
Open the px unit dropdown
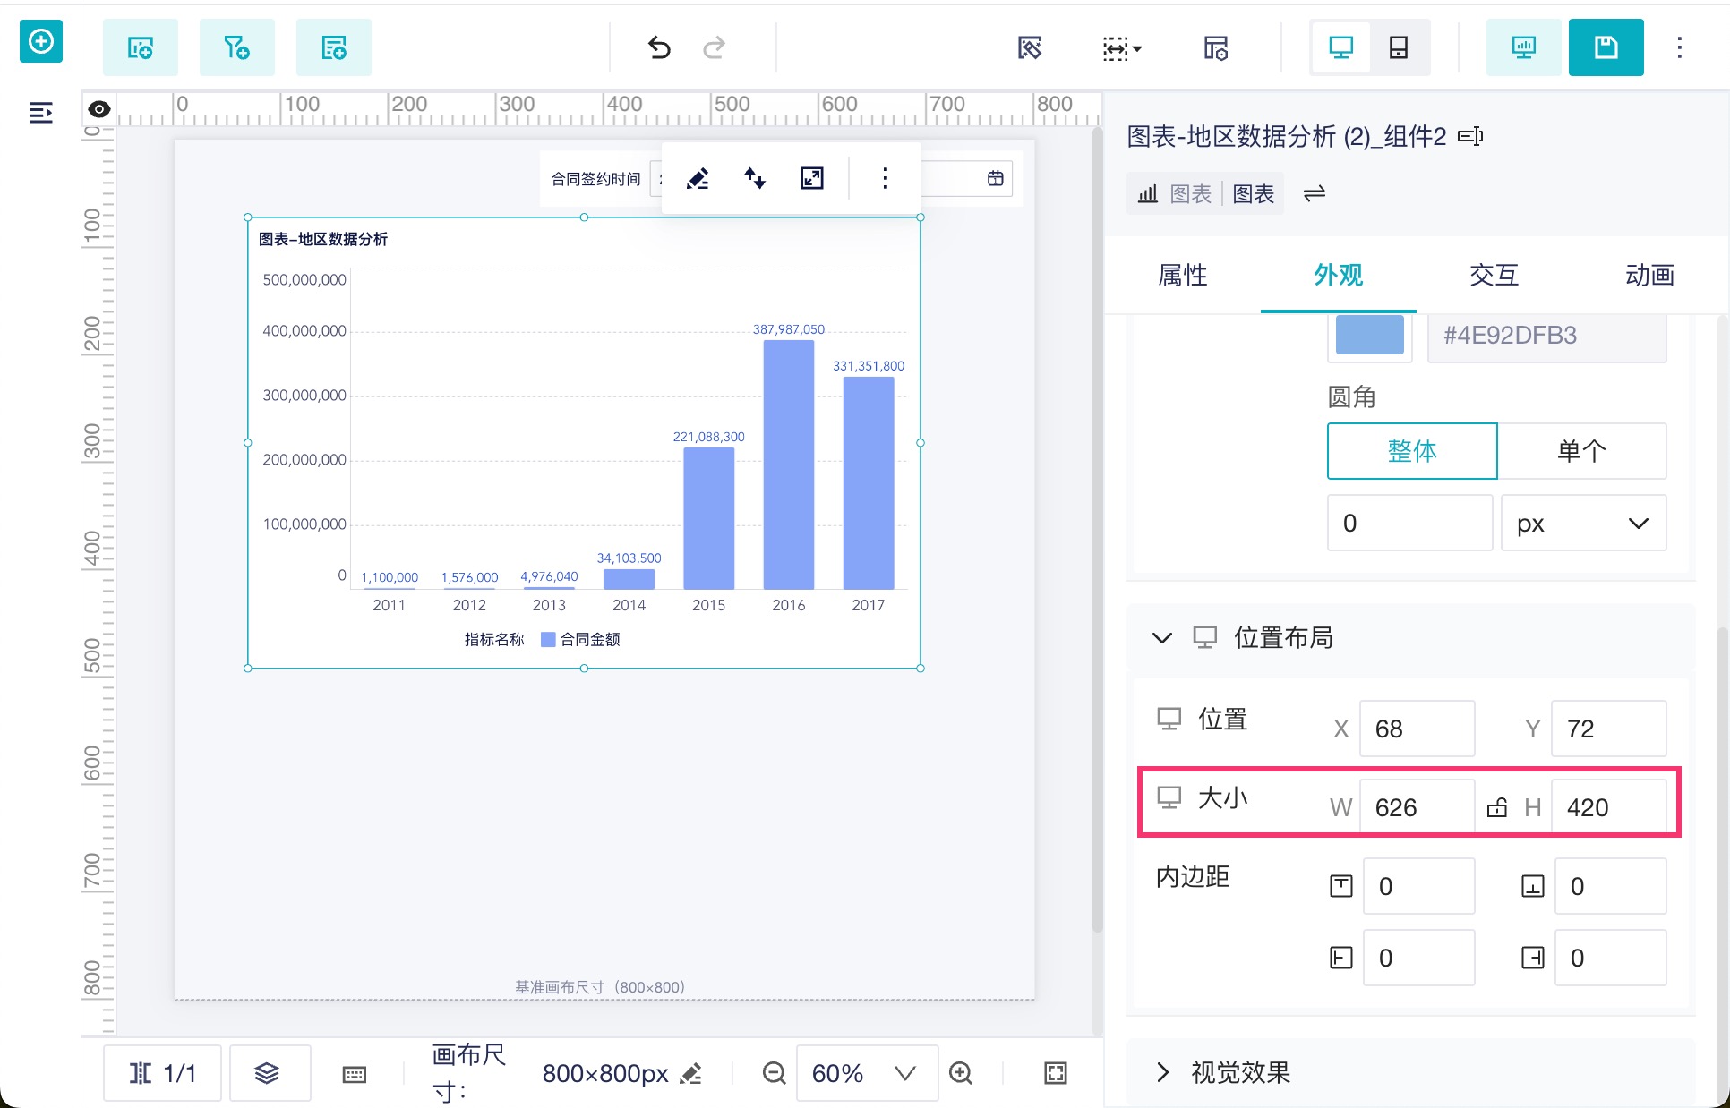click(1582, 524)
